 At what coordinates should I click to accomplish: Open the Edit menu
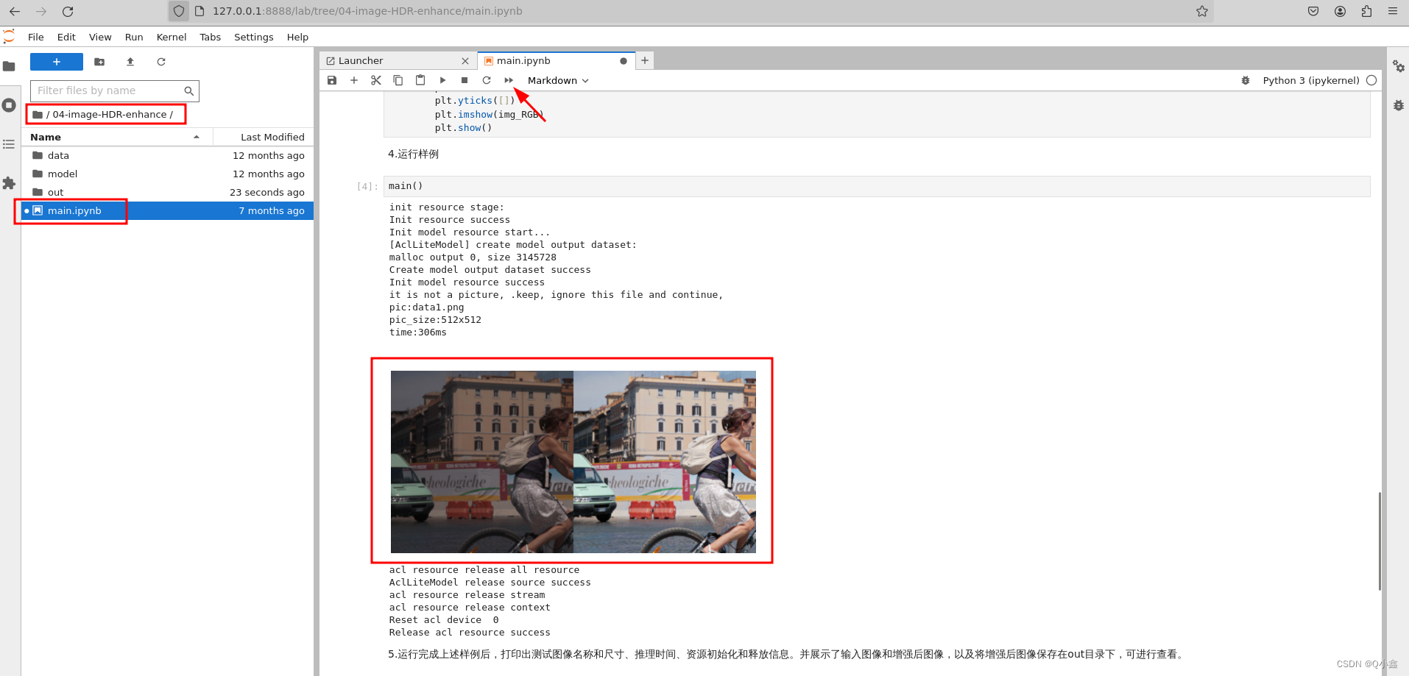coord(66,37)
